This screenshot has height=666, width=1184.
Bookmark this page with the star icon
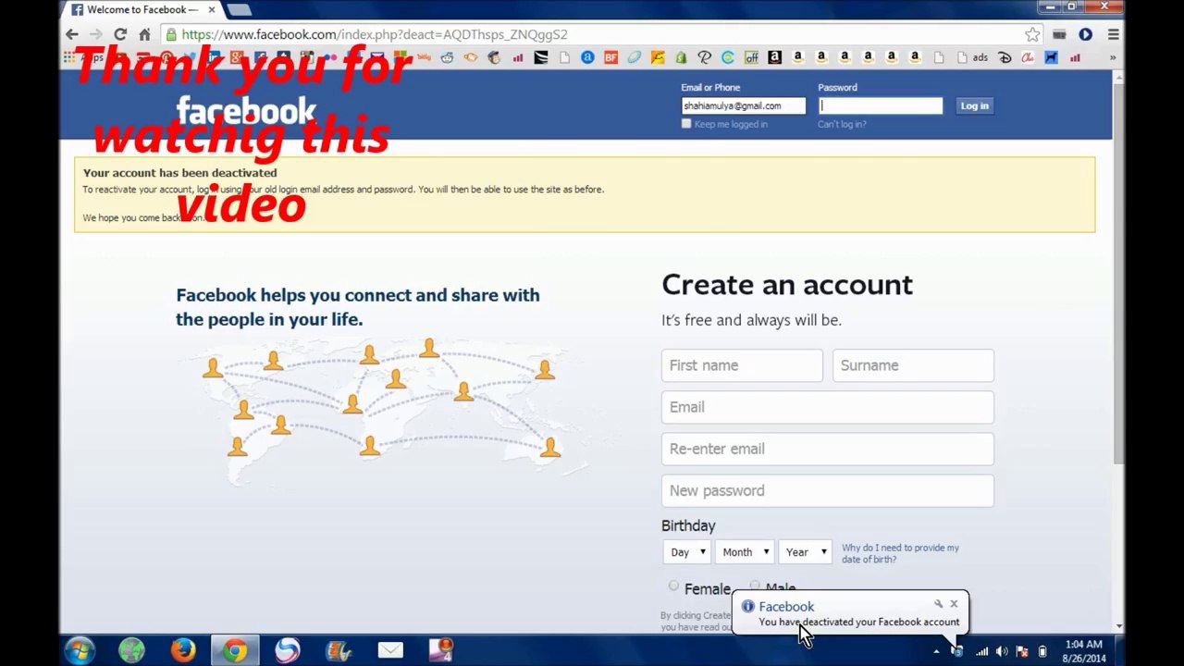point(1032,34)
